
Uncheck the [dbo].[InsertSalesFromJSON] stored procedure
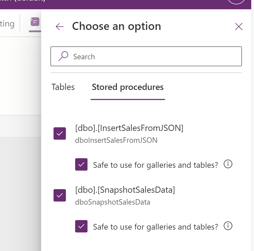[x=60, y=133]
